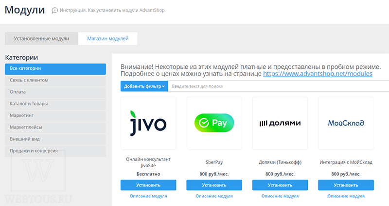Install the Долями module
The image size is (389, 206).
[280, 185]
